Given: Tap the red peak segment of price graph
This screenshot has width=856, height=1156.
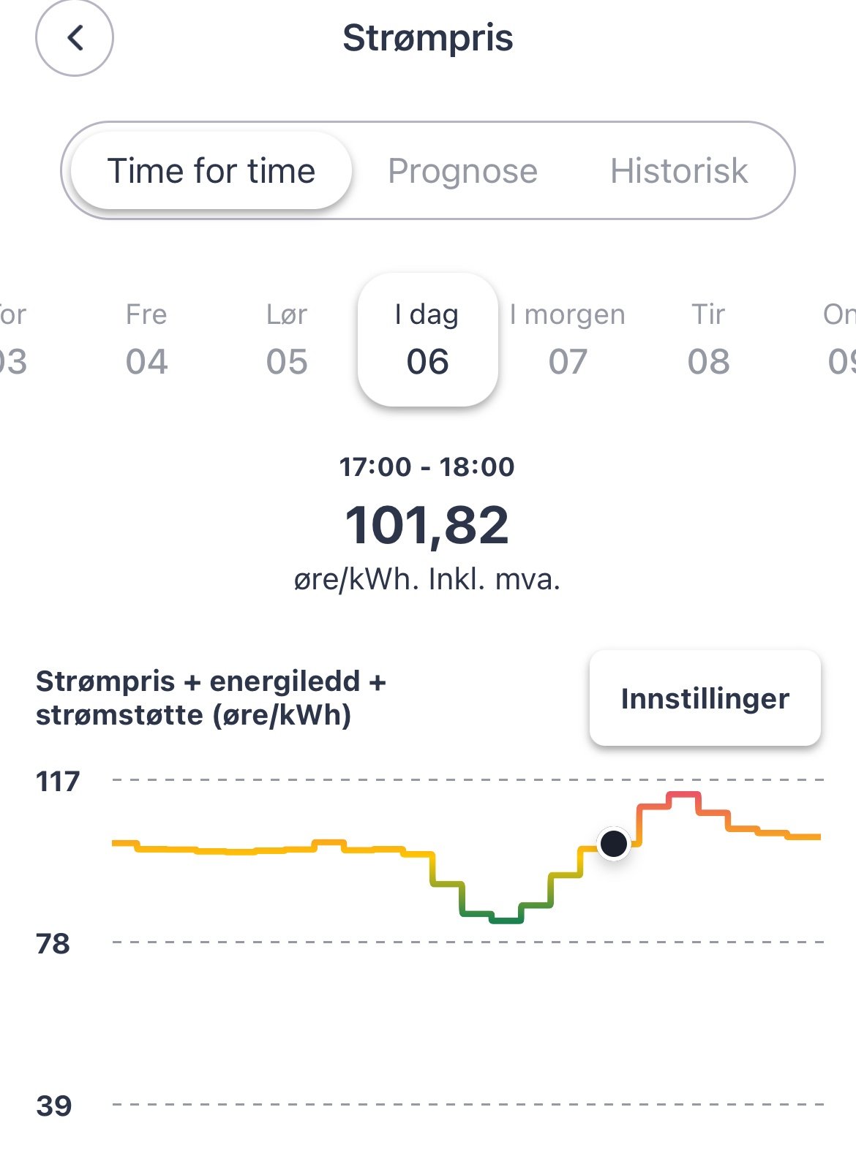Looking at the screenshot, I should [683, 794].
